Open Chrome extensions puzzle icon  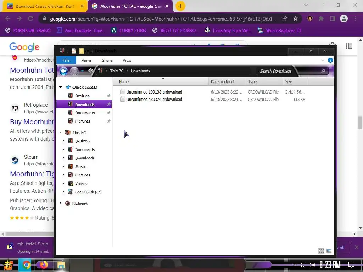(x=321, y=18)
